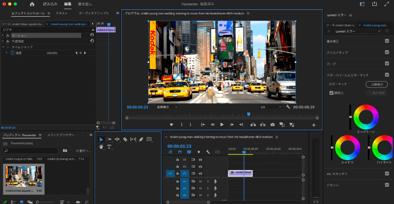This screenshot has height=204, width=394.
Task: Select the Type tool
Action: point(109,147)
